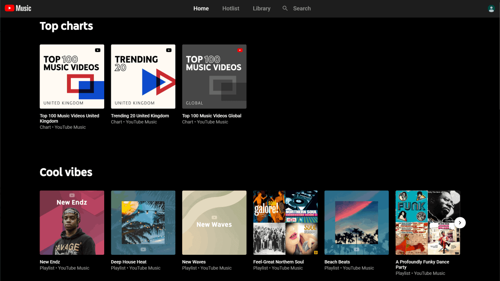Open the Hotlist tab
The image size is (500, 281).
coord(231,8)
